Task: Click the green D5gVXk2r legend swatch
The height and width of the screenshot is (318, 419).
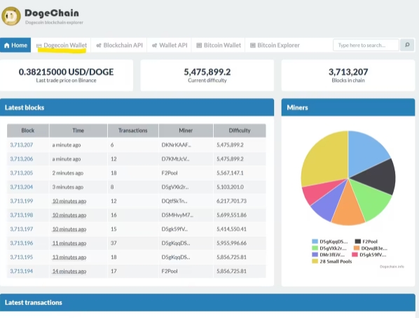Action: coord(315,248)
